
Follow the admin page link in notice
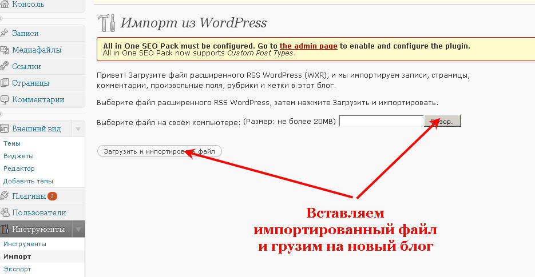(x=308, y=46)
